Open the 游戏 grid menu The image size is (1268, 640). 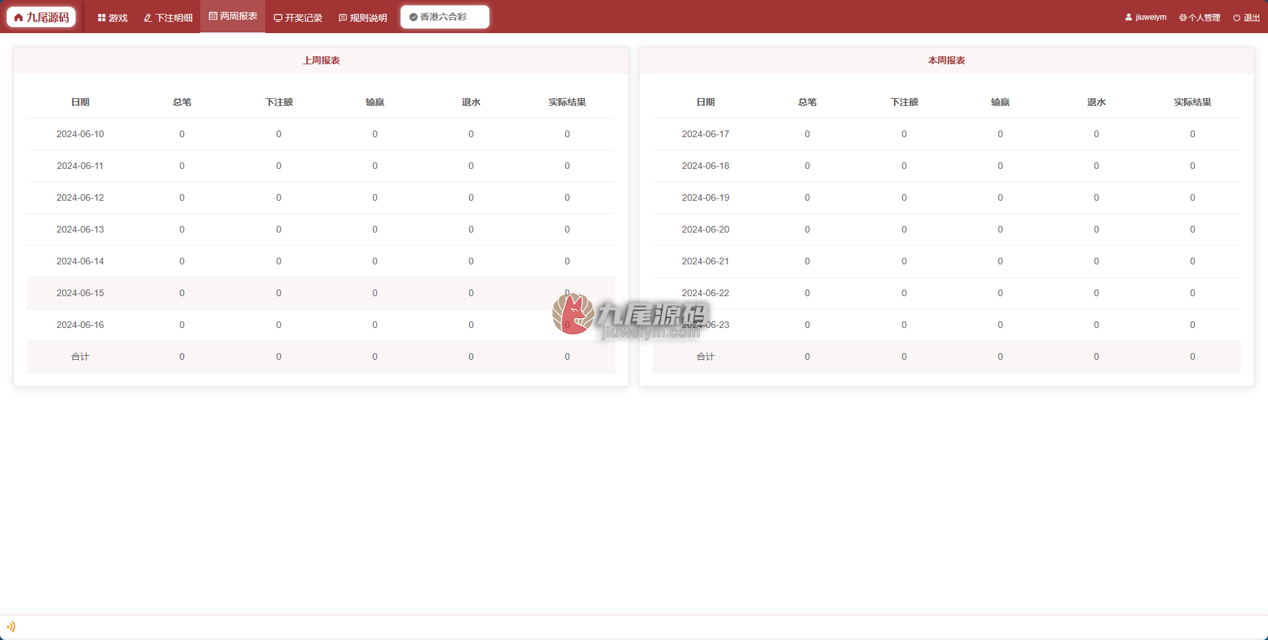(x=113, y=18)
